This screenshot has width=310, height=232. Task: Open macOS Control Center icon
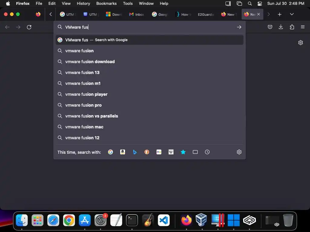coord(260,4)
